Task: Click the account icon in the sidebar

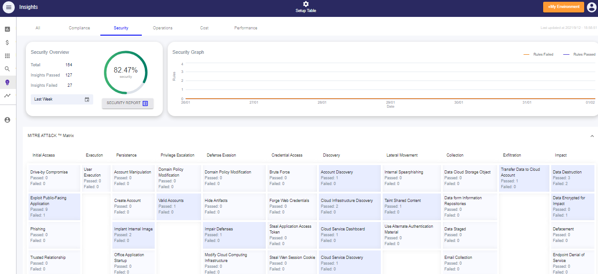Action: [x=7, y=120]
